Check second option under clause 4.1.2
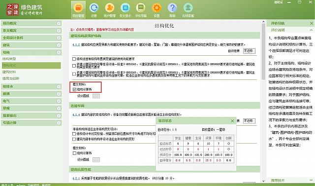 [74, 66]
